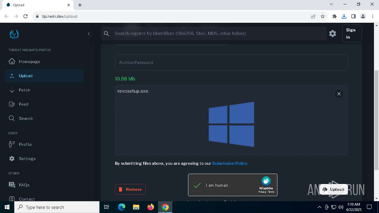This screenshot has height=213, width=379.
Task: Collapse the sidebar with the chevron
Action: point(89,34)
